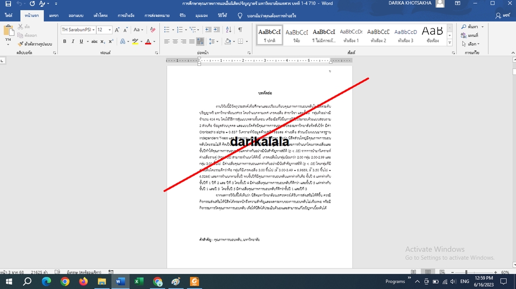
Task: Switch to the View (มุมมอง) tab
Action: click(201, 16)
